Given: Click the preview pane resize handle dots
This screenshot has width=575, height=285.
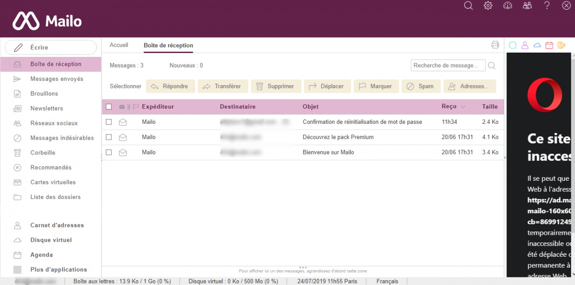Looking at the screenshot, I should (x=303, y=267).
